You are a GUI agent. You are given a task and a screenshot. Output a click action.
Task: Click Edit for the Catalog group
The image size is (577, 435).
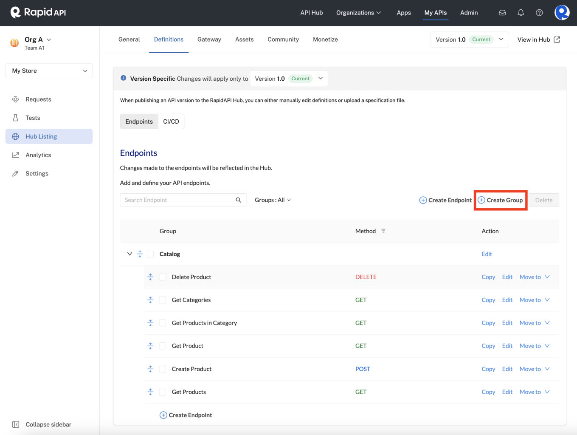click(487, 254)
